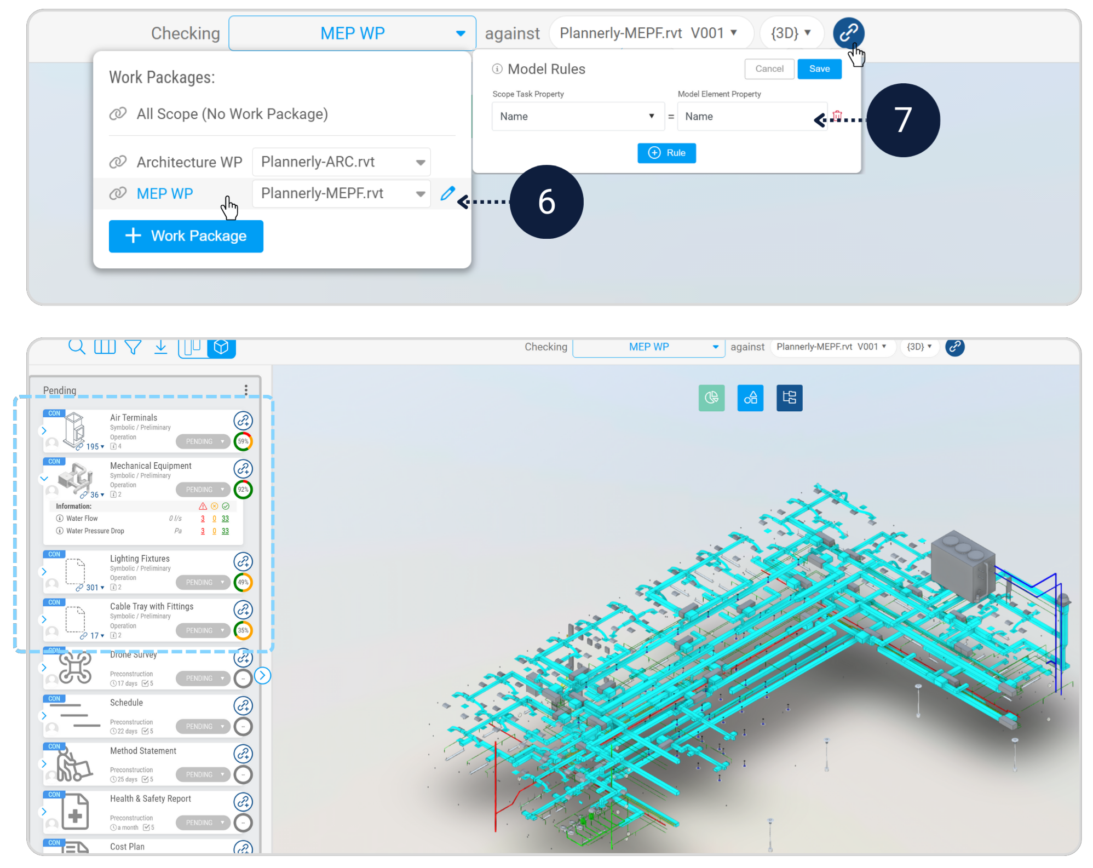Open the Plannerly-ARC.rvt model dropdown
This screenshot has height=868, width=1093.
[x=342, y=162]
